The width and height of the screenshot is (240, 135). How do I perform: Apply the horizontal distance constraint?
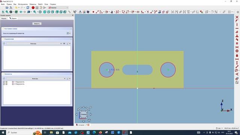click(x=237, y=59)
